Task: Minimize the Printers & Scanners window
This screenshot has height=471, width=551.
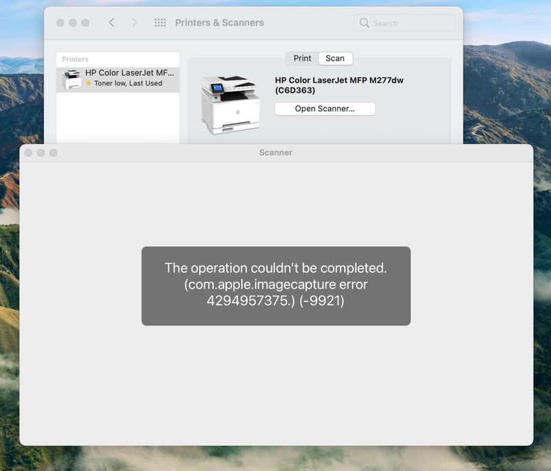Action: coord(72,23)
